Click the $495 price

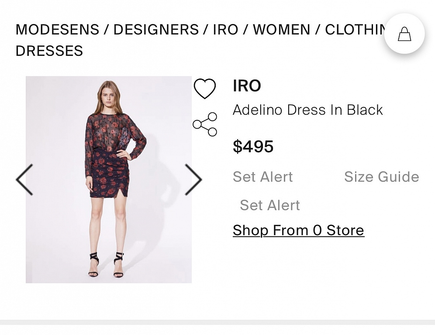[253, 147]
